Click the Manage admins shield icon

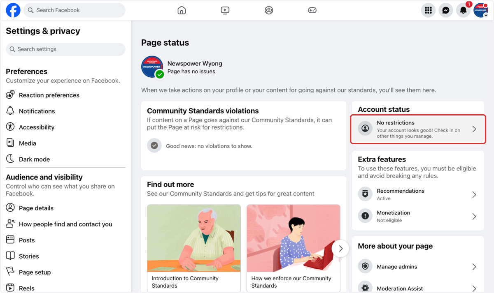coord(365,267)
